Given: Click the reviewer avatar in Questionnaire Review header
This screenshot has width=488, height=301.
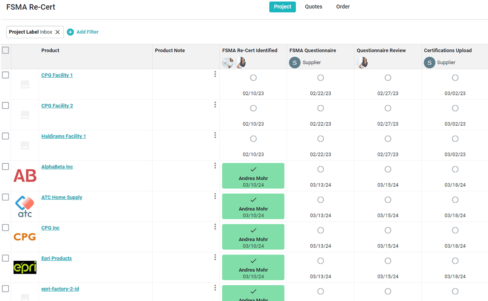Looking at the screenshot, I should [x=362, y=63].
